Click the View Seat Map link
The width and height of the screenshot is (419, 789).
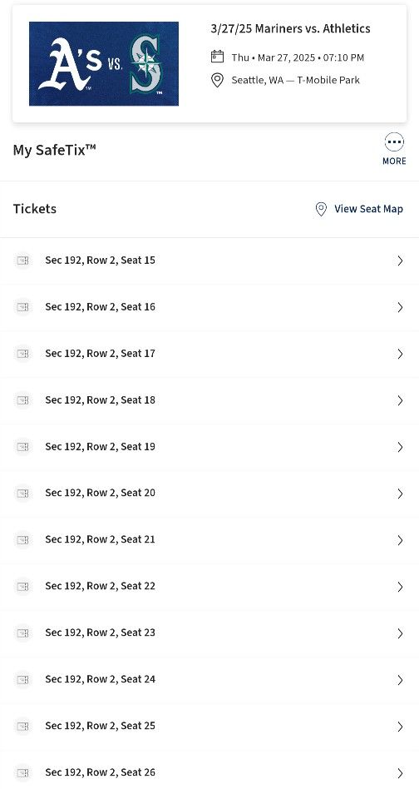pos(369,209)
